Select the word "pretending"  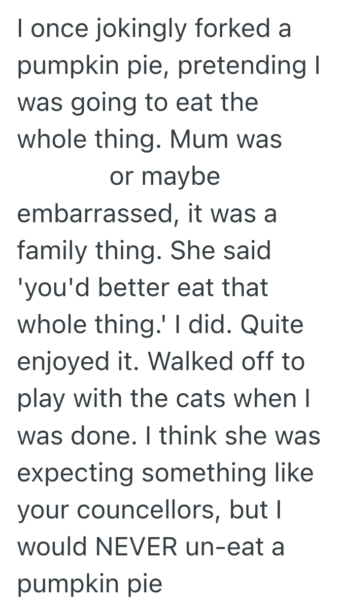coord(240,67)
